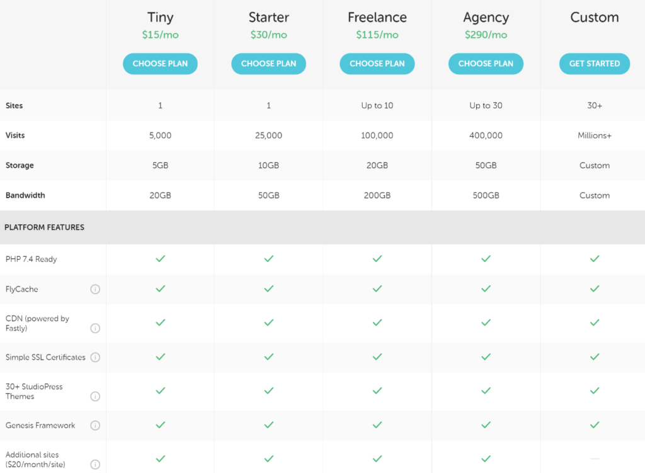Screen dimensions: 645x473
Task: Click the Custom plan Millions+ visits cell
Action: coord(595,135)
